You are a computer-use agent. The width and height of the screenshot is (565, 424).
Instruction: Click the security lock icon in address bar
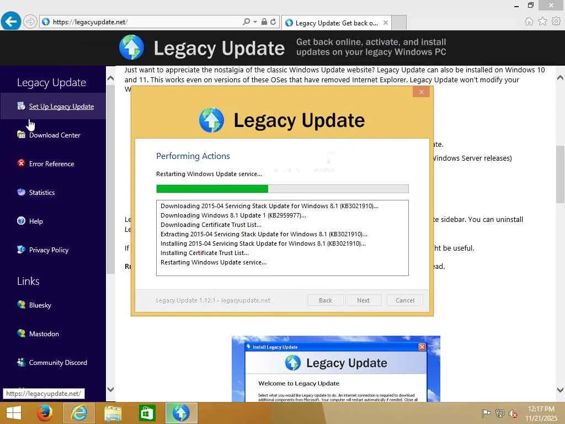(x=264, y=22)
